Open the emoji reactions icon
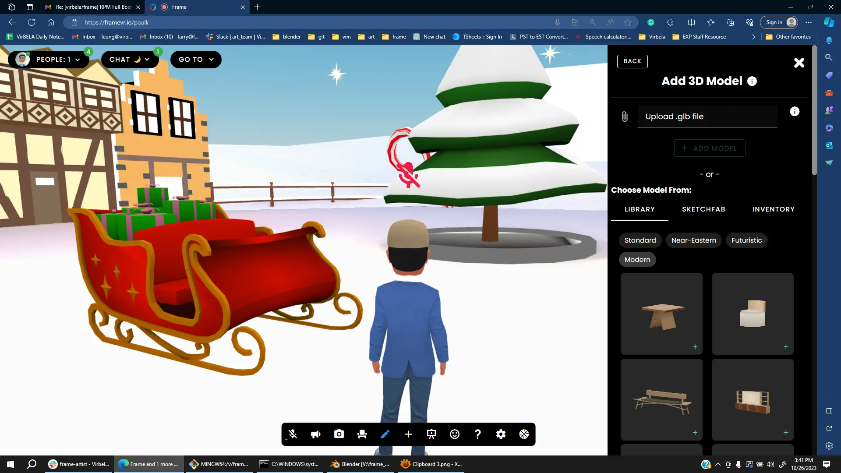Image resolution: width=841 pixels, height=473 pixels. (455, 434)
